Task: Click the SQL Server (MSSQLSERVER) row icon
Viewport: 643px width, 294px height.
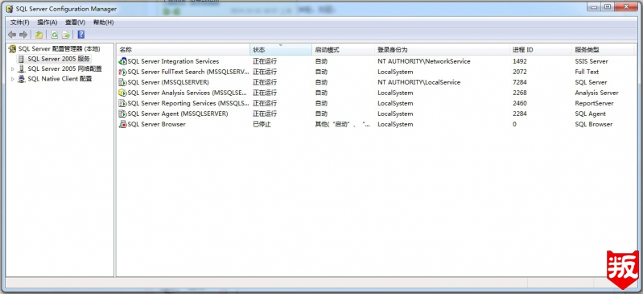Action: pos(122,82)
